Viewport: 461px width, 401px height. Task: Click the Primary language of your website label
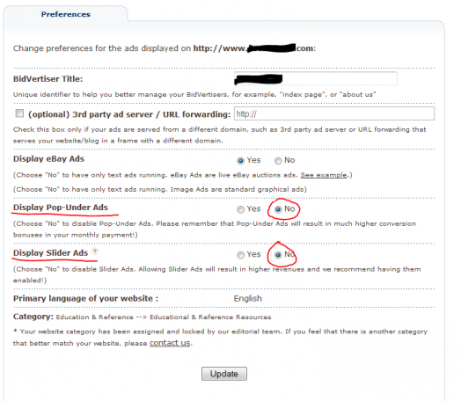[x=86, y=298]
